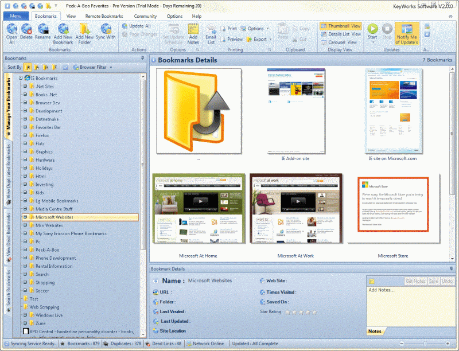Rename the selected bookmark
The image size is (459, 351).
click(42, 32)
